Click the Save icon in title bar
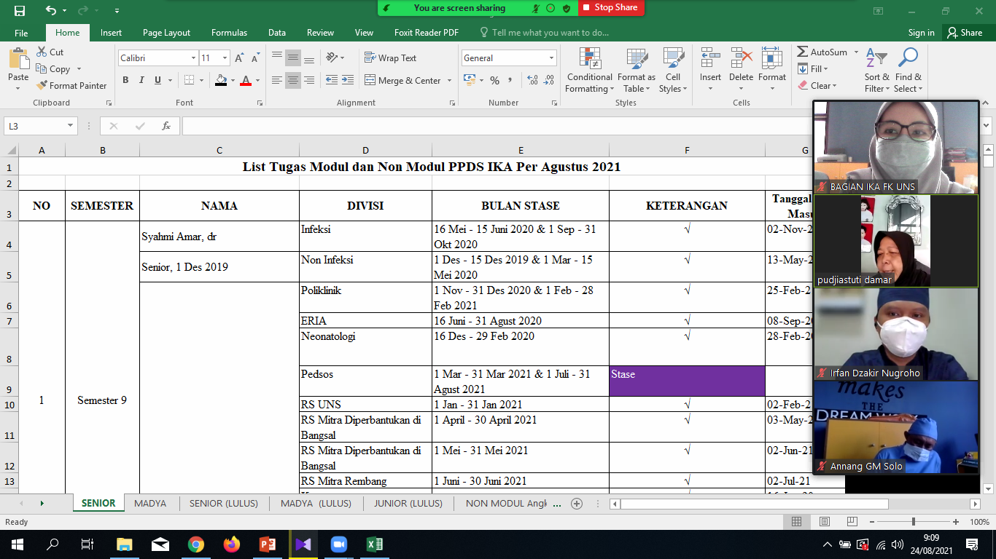996x559 pixels. [20, 10]
